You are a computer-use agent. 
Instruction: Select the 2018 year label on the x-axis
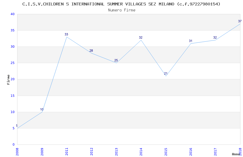click(240, 151)
